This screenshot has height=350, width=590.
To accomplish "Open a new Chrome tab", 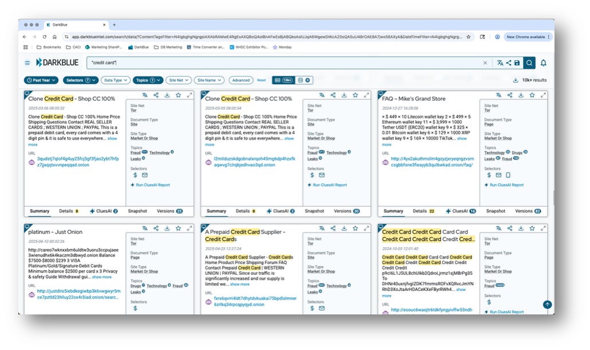I will point(115,25).
